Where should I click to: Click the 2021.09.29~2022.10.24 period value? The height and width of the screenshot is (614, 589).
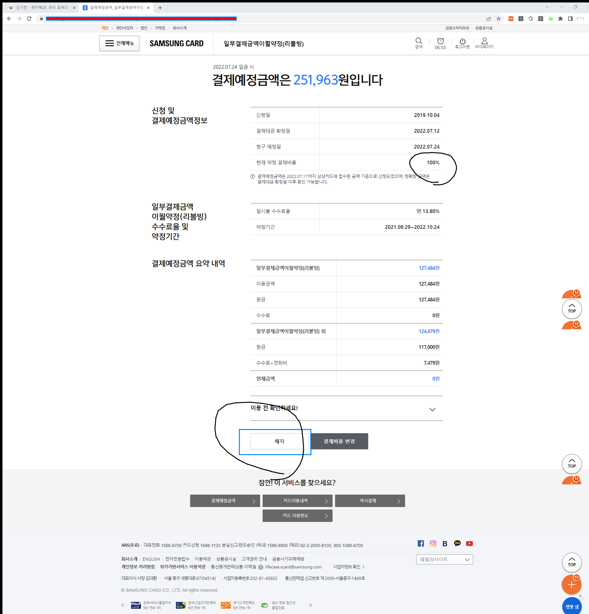[412, 227]
